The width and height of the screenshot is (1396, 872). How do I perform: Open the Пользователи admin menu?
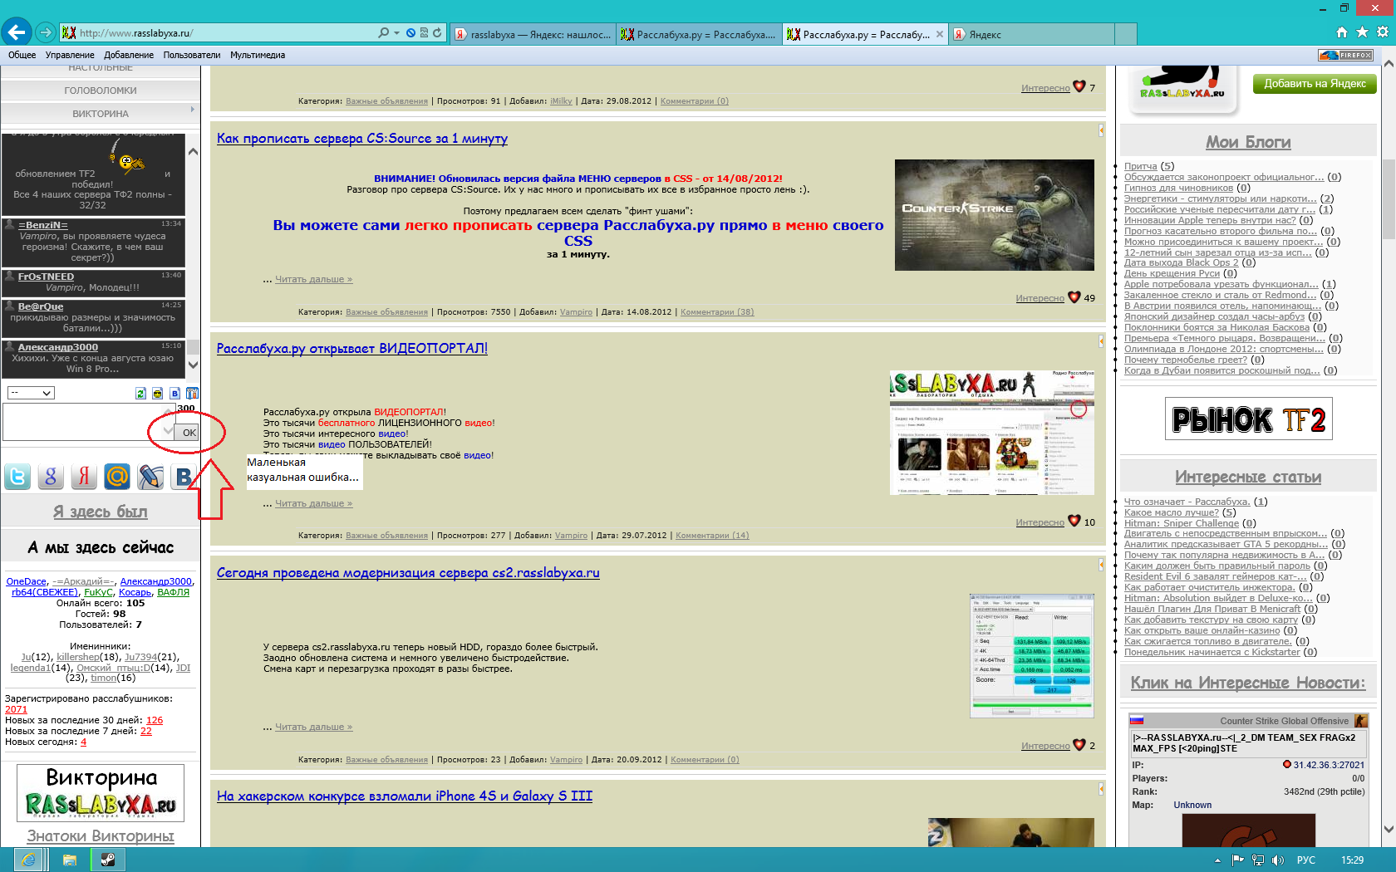pyautogui.click(x=192, y=55)
